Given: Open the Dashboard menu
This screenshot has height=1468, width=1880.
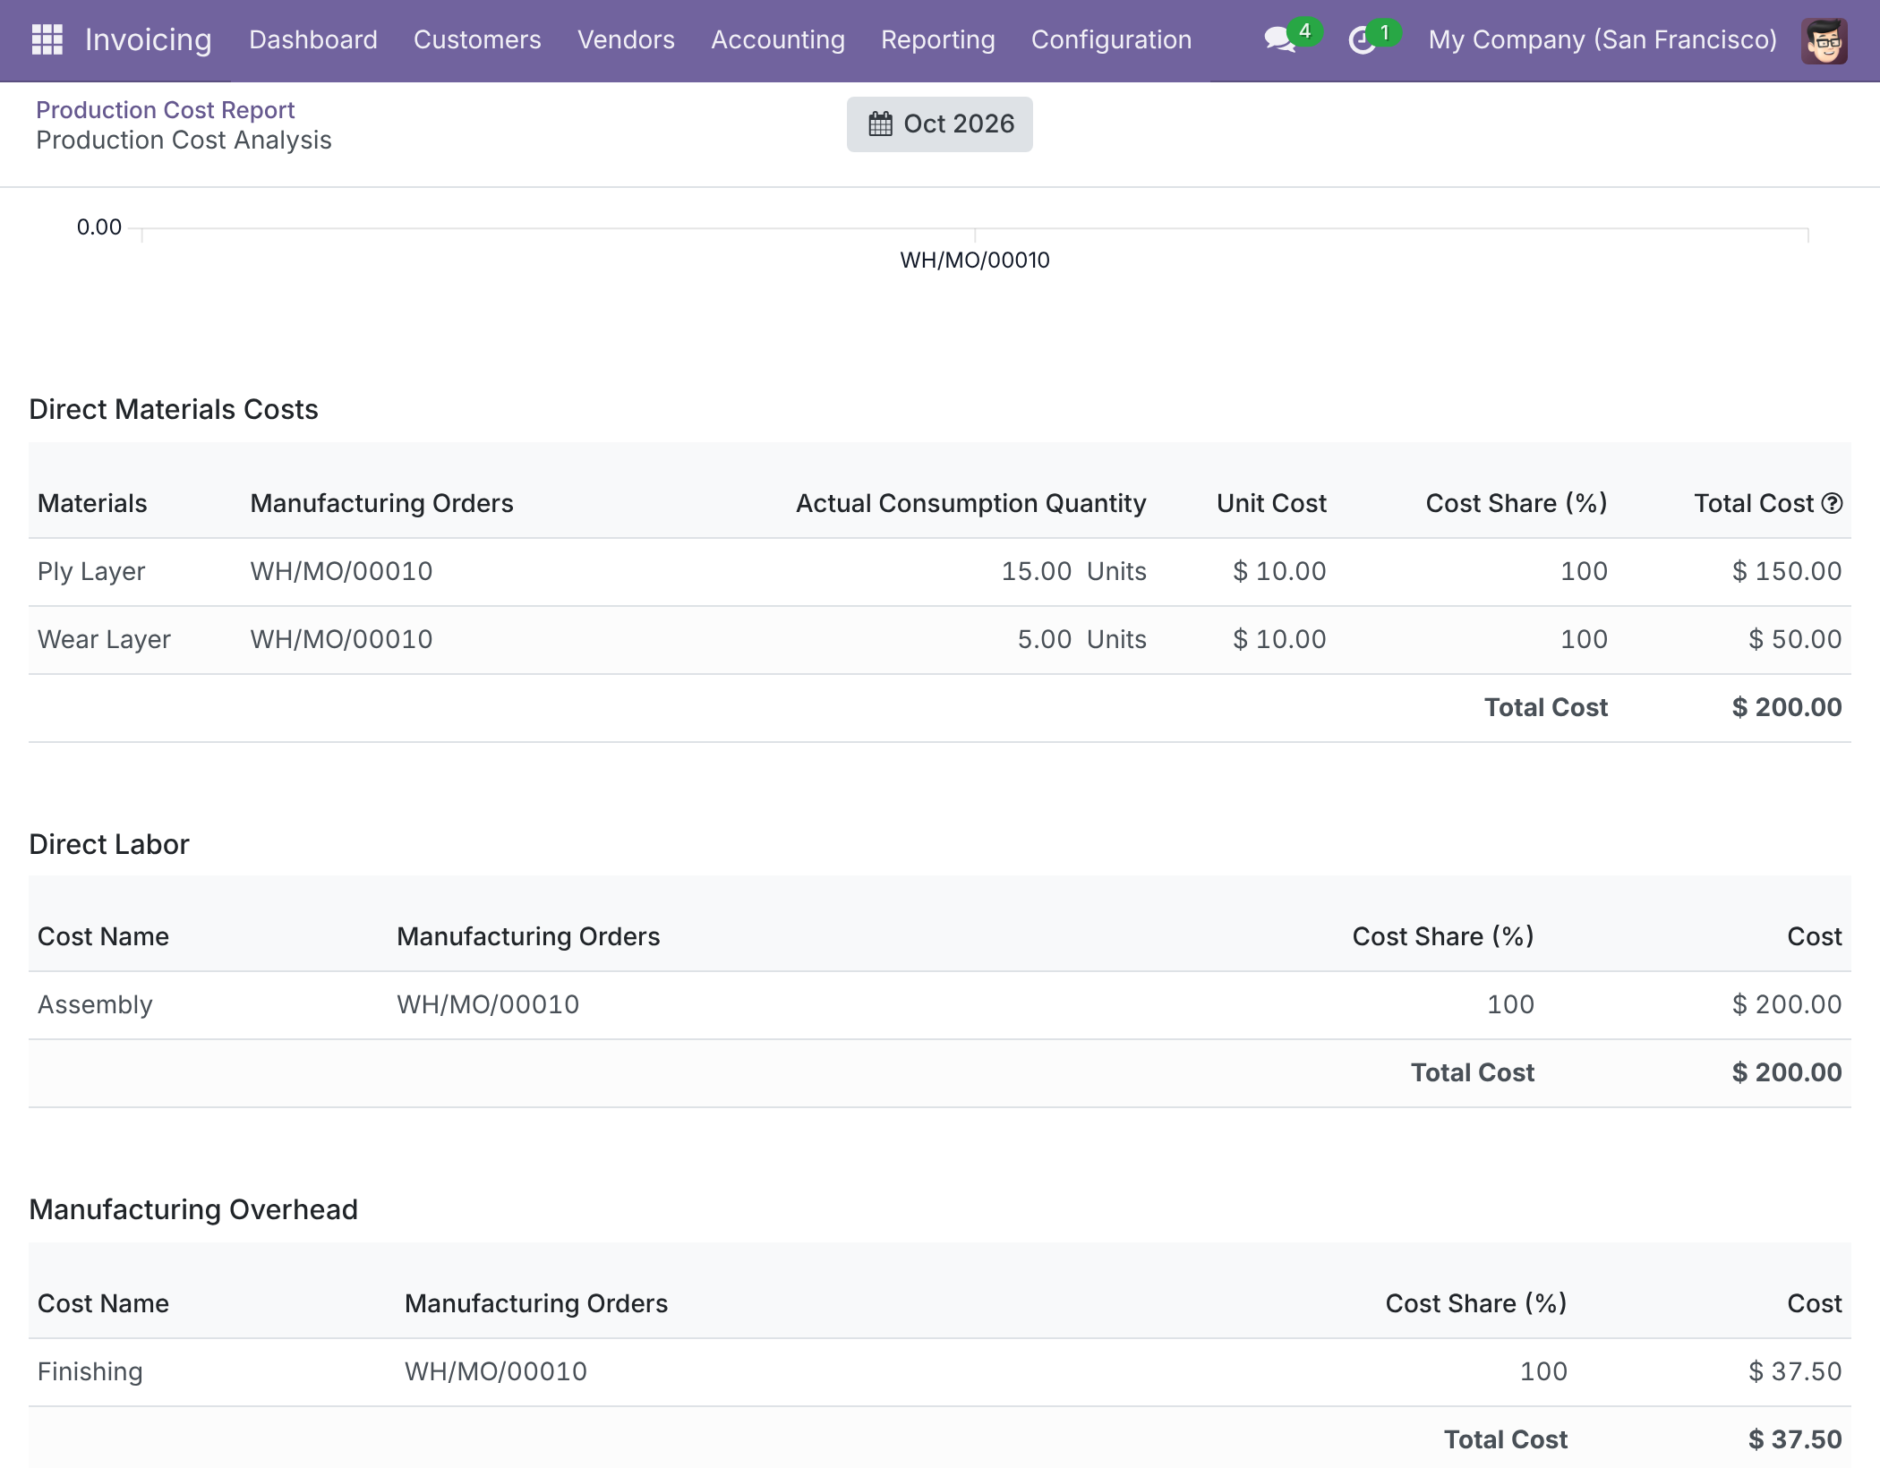Looking at the screenshot, I should 313,39.
